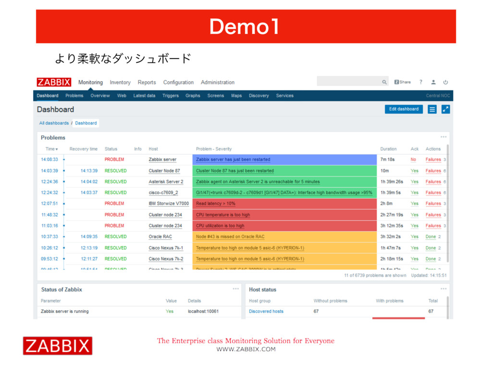Open Cluster Node 87 host link
Image resolution: width=492 pixels, height=369 pixels.
[164, 171]
